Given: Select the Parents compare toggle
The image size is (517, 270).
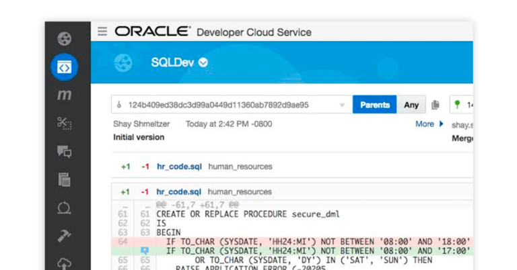Looking at the screenshot, I should click(374, 105).
